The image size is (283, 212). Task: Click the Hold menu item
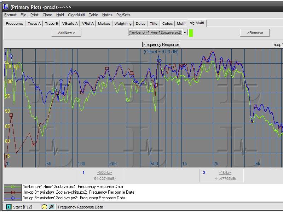60,15
